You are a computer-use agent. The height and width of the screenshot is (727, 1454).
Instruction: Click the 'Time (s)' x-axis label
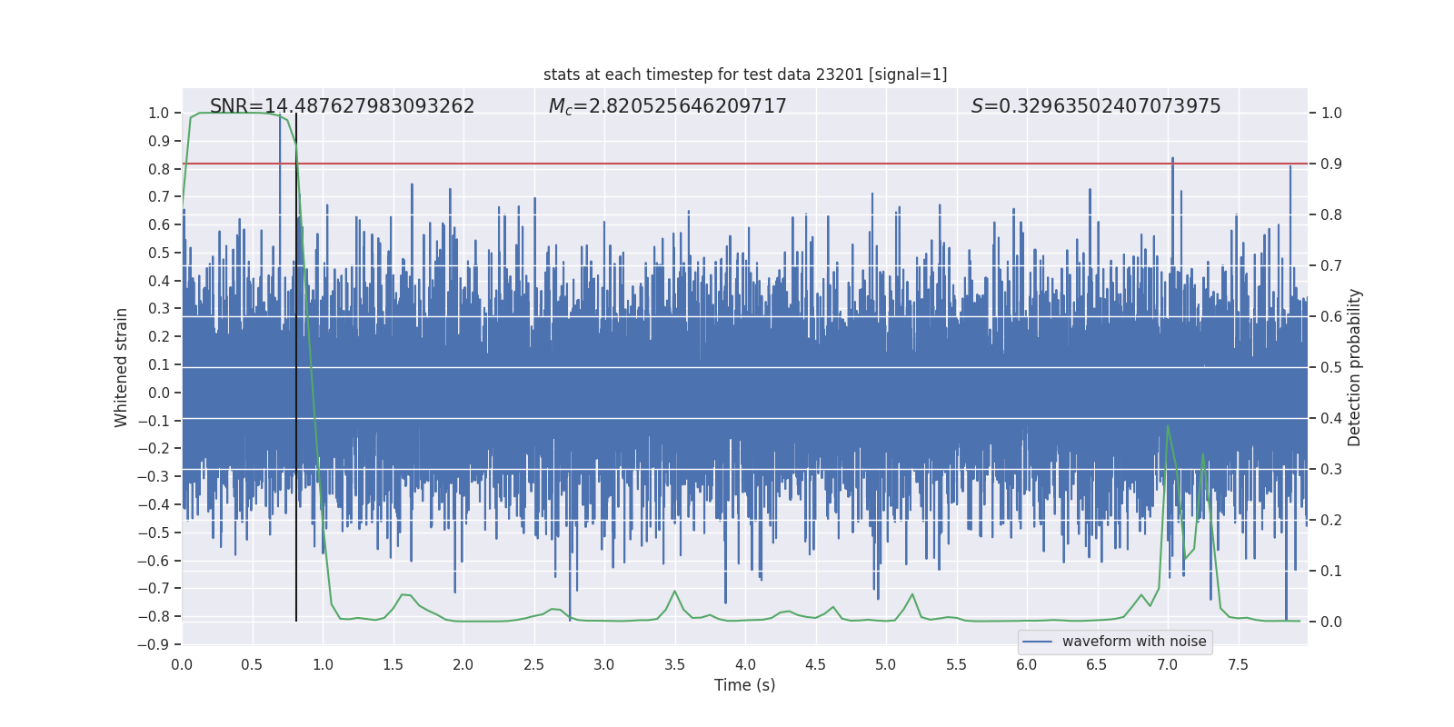[744, 685]
